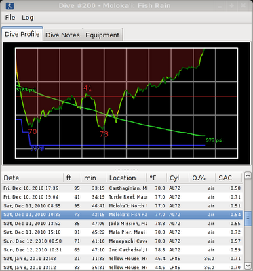The width and height of the screenshot is (253, 271).
Task: Sort dives by SAC column header
Action: point(229,178)
